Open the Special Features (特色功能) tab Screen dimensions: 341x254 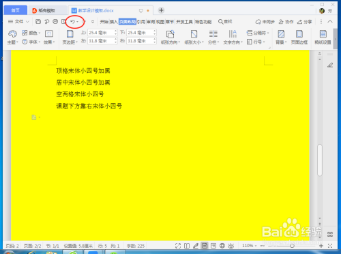point(203,22)
